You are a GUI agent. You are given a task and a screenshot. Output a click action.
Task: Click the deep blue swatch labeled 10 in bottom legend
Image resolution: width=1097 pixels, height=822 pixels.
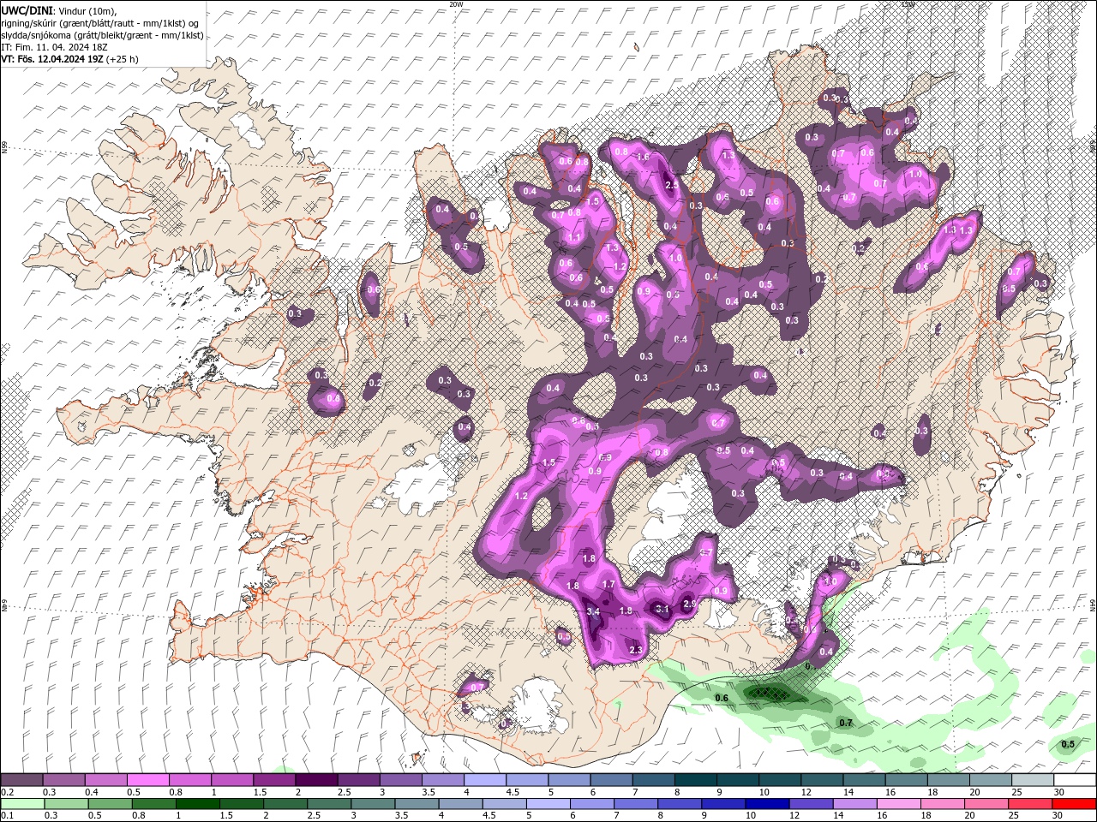tap(767, 804)
